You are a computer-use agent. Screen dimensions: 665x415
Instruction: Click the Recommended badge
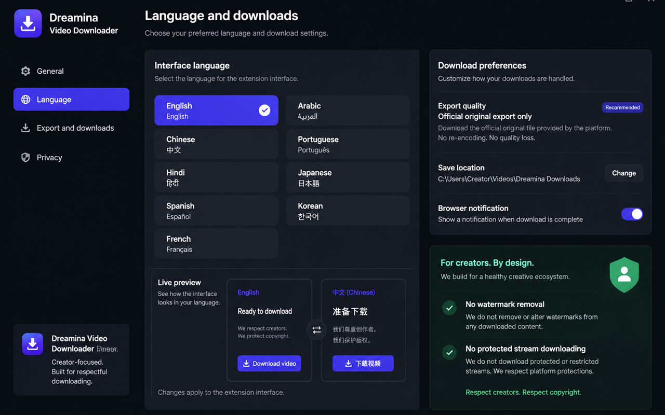pos(622,107)
